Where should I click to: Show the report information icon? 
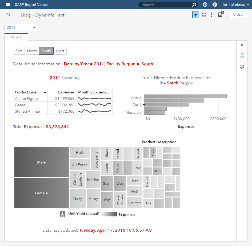pos(242,55)
